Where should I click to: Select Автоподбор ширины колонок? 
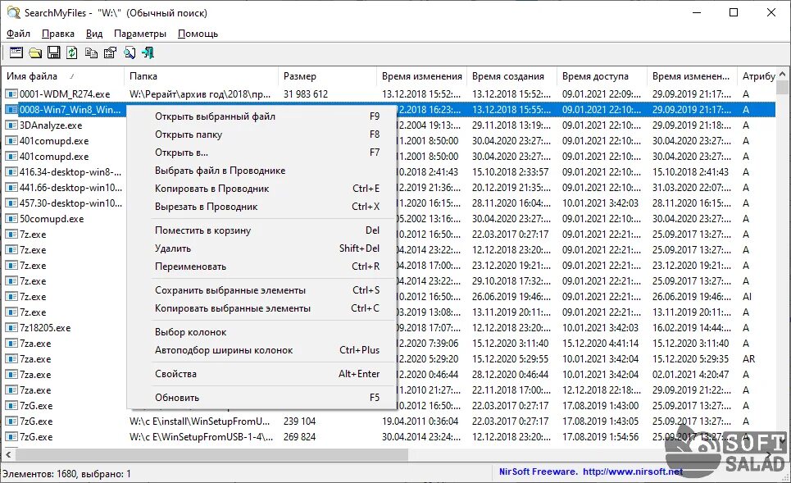261,350
